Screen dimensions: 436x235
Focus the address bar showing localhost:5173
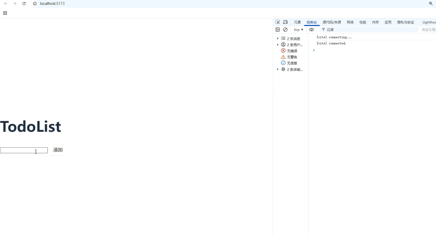click(x=52, y=4)
